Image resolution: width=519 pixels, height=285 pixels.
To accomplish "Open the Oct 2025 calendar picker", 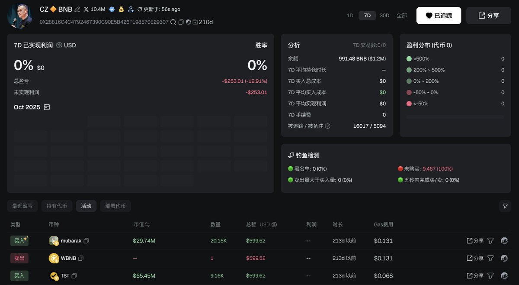I will click(x=47, y=107).
